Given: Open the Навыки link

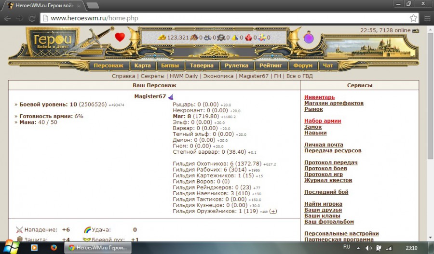Looking at the screenshot, I should [x=315, y=133].
